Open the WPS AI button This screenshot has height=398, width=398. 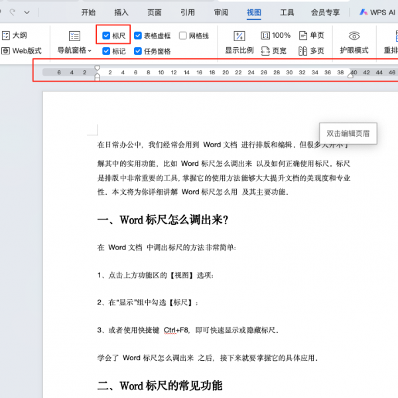click(x=377, y=12)
